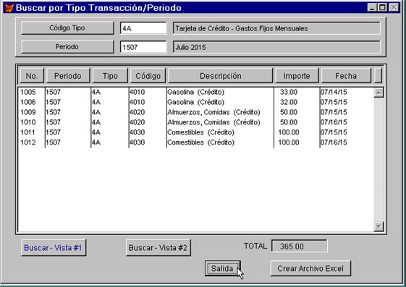
Task: Click the fox application icon in title bar
Action: pyautogui.click(x=9, y=8)
